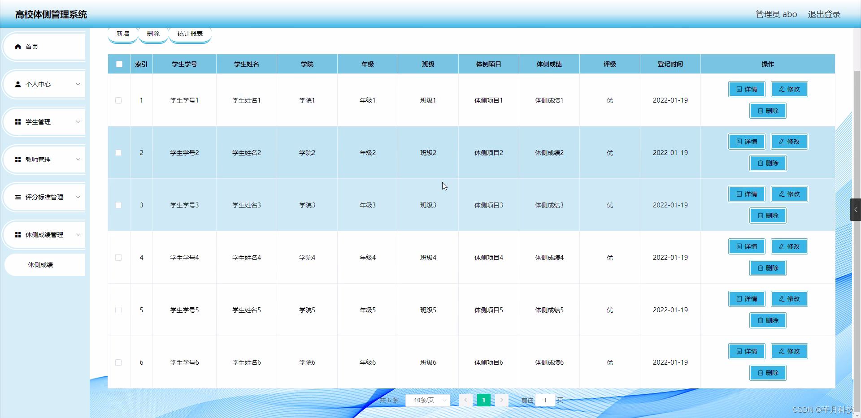The width and height of the screenshot is (861, 418).
Task: Click the 体侧成绩管理 sidebar icon
Action: 18,235
